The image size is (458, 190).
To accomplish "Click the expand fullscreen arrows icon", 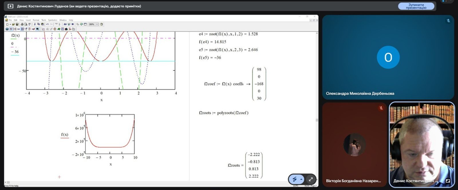I will point(311,179).
